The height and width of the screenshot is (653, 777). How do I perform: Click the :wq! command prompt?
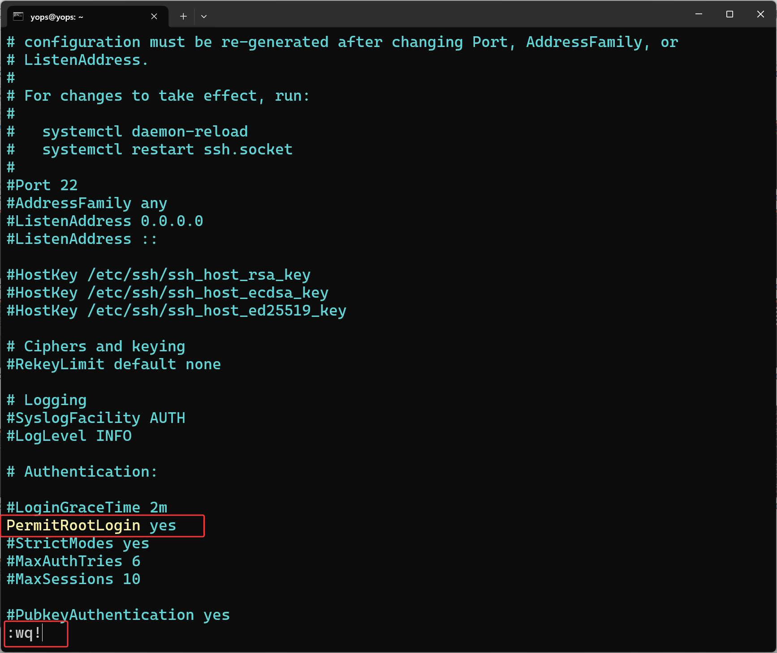[25, 633]
